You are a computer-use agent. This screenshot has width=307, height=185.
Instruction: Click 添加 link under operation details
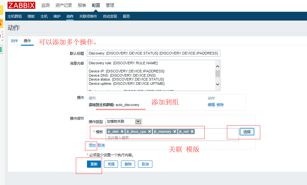click(x=92, y=145)
